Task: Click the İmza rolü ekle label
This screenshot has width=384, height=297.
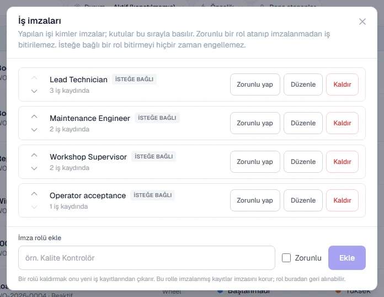Action: pos(40,238)
